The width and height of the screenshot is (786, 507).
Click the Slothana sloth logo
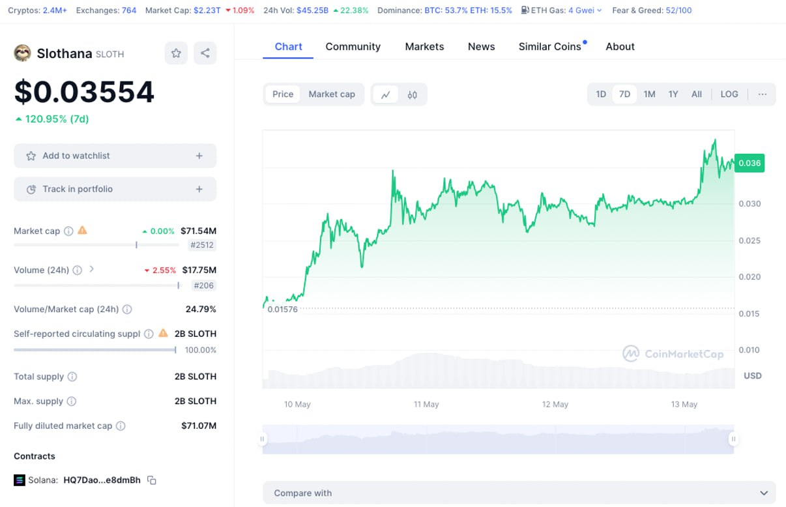(22, 53)
